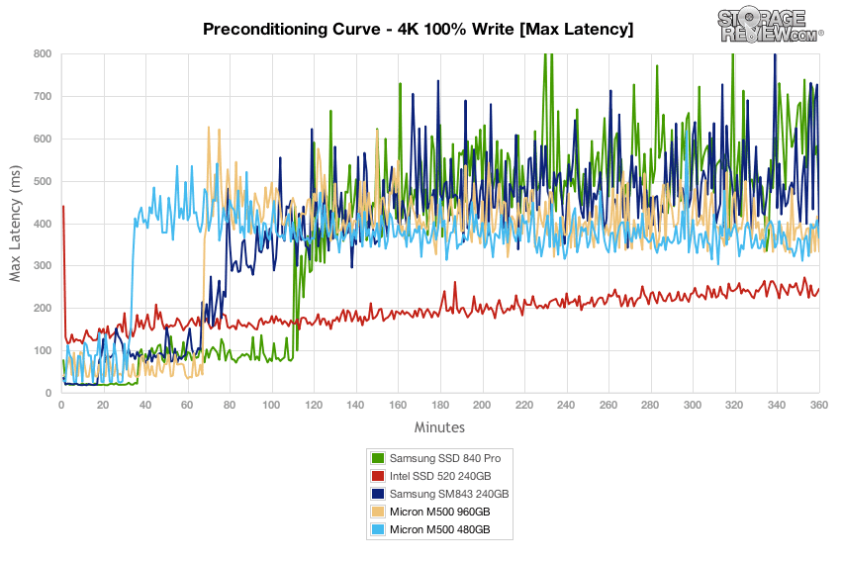This screenshot has height=562, width=841.
Task: Click the 400 y-axis tick label
Action: click(x=43, y=224)
